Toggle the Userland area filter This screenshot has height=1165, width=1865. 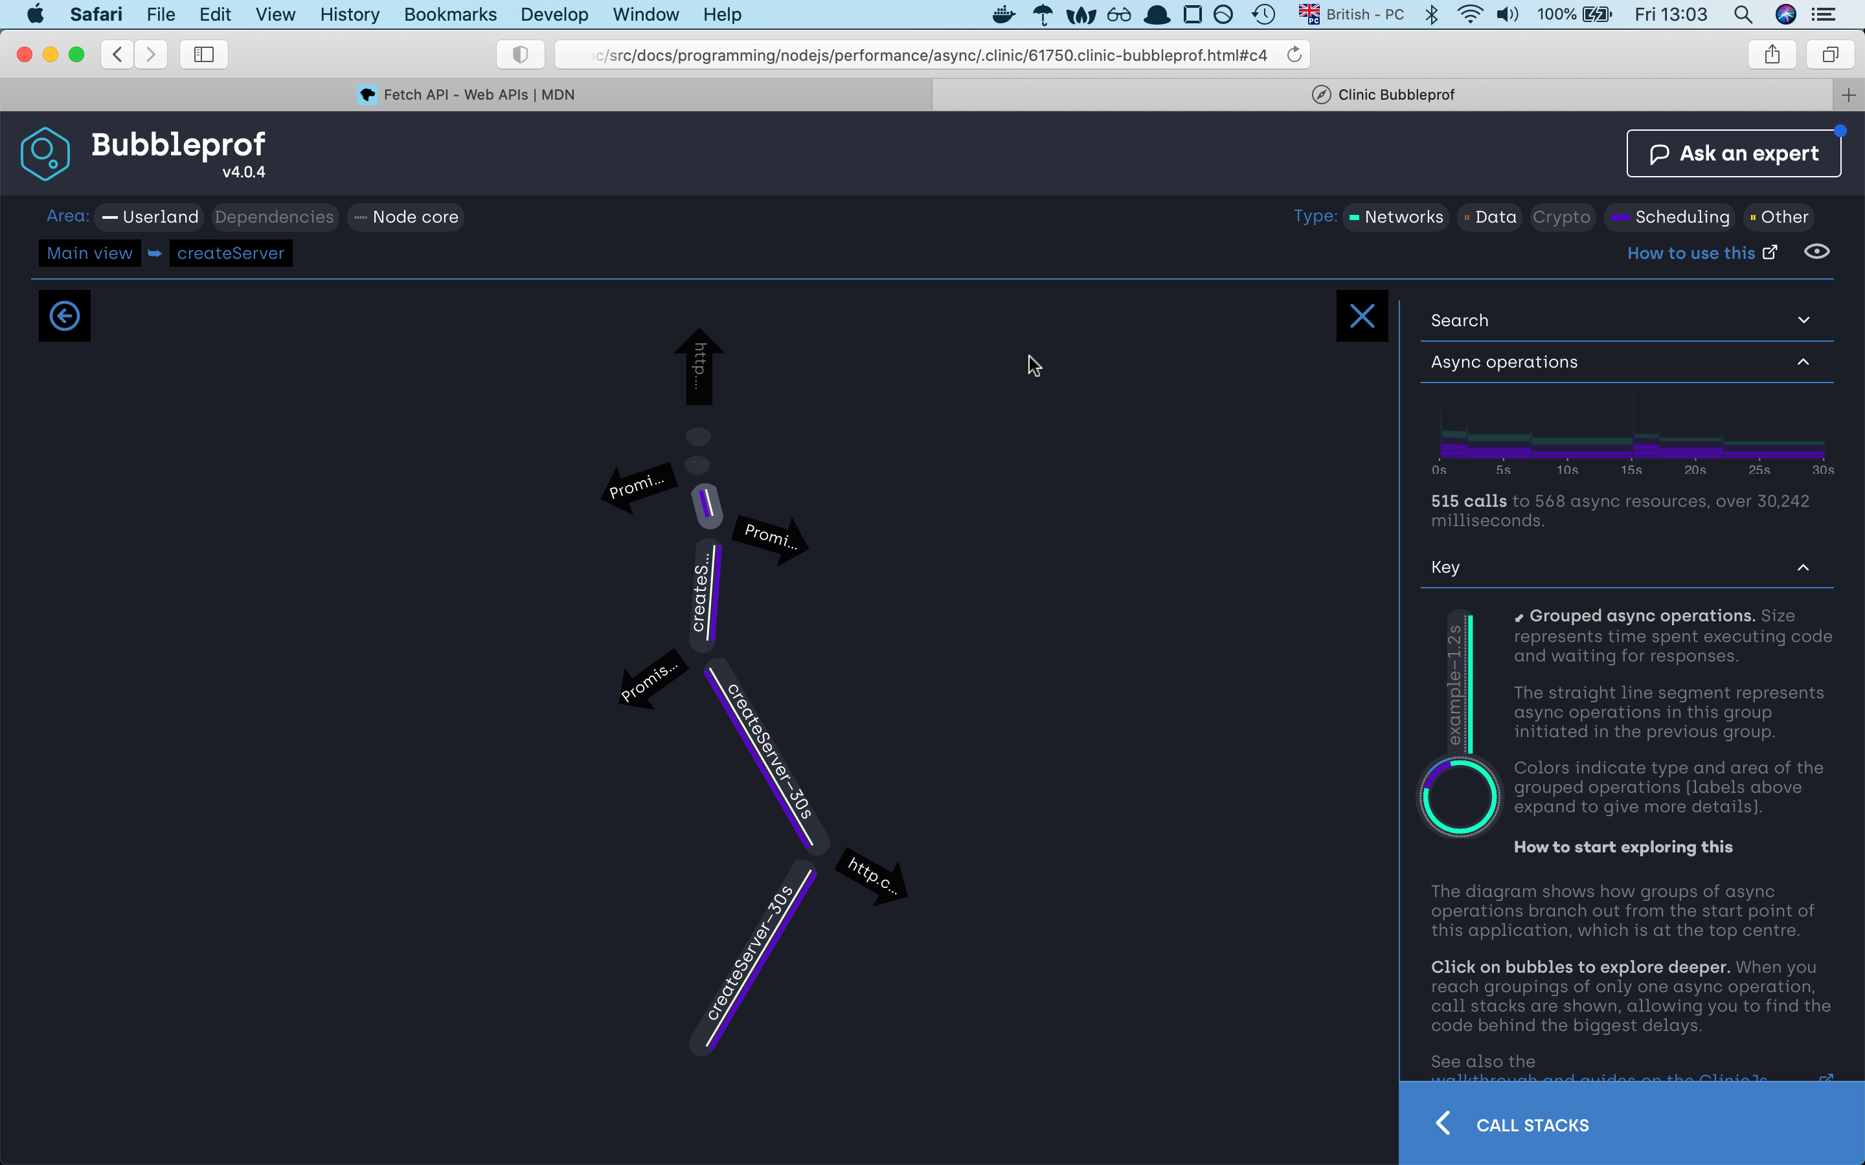[151, 217]
